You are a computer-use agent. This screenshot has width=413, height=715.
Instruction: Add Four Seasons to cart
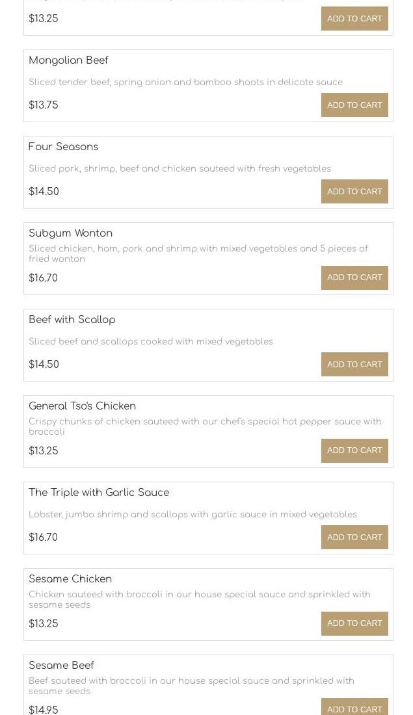pyautogui.click(x=354, y=192)
